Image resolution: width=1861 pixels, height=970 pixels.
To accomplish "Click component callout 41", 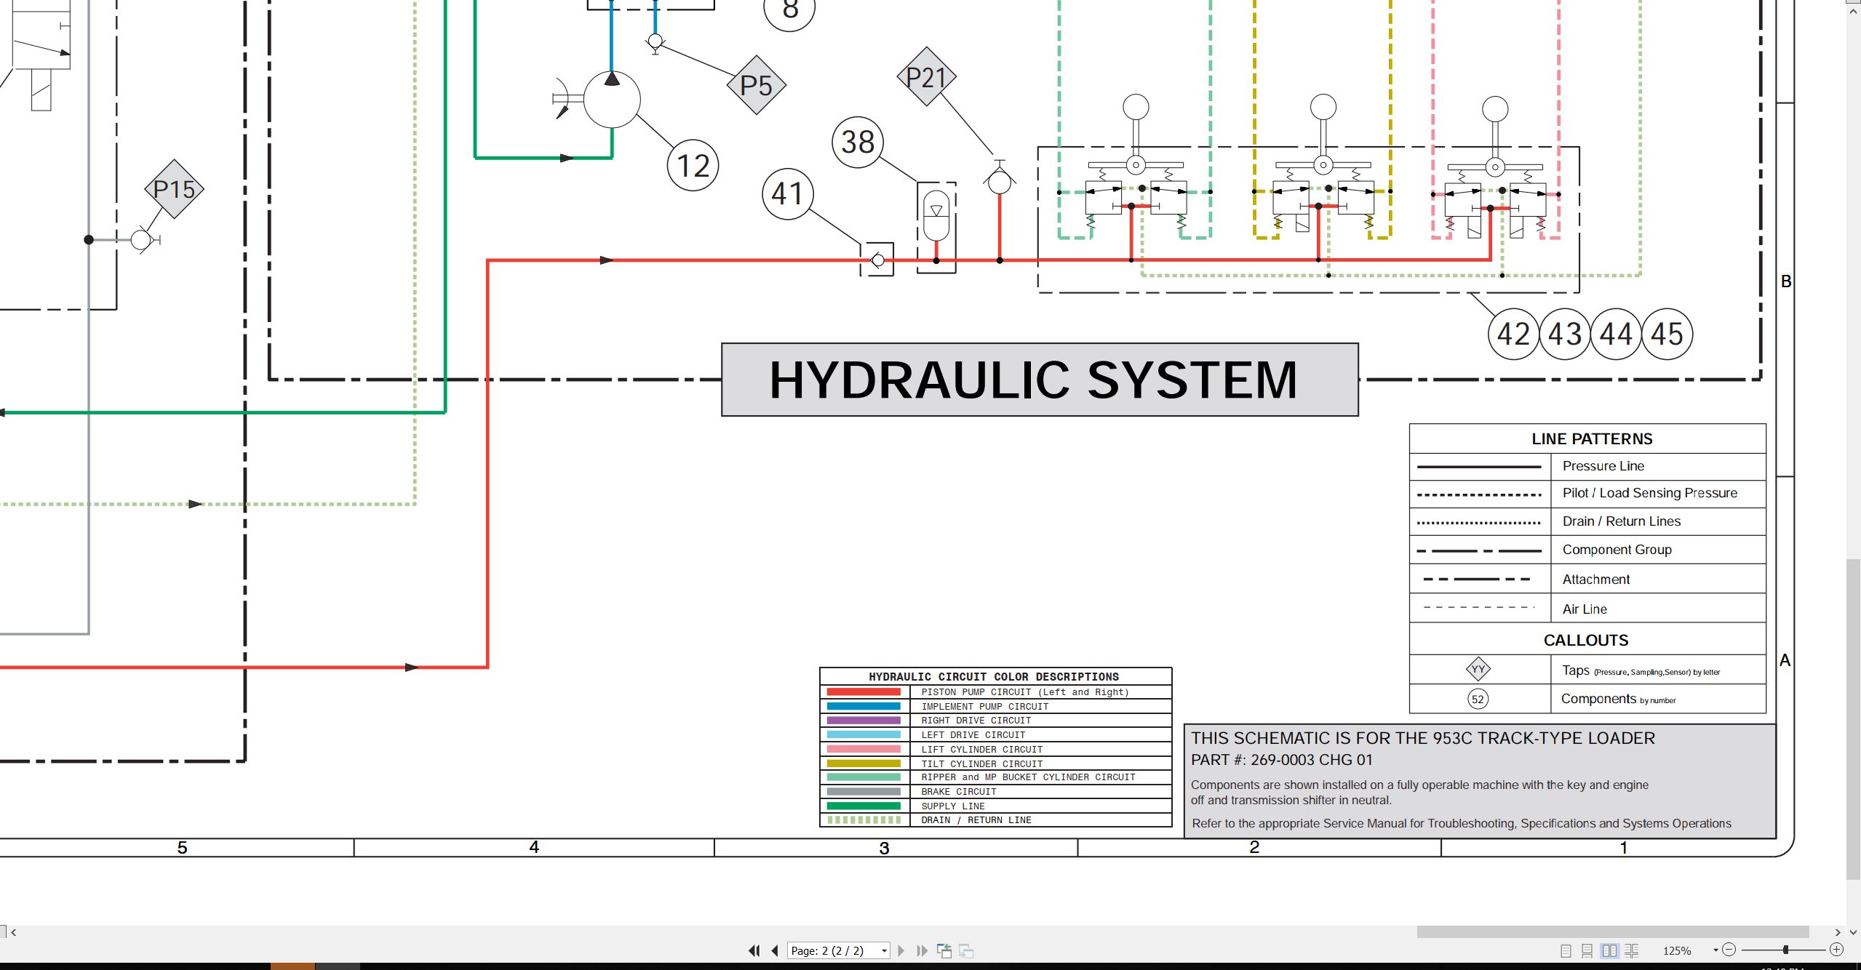I will point(787,193).
